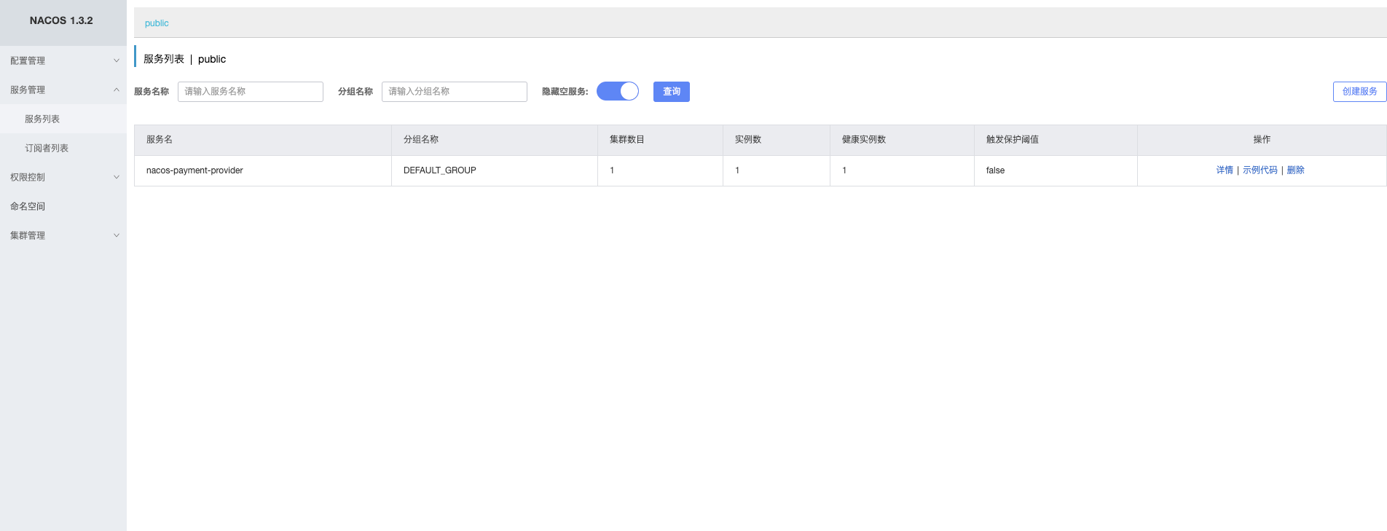The image size is (1387, 531).
Task: Toggle the 隐藏空服务 switch
Action: [618, 91]
